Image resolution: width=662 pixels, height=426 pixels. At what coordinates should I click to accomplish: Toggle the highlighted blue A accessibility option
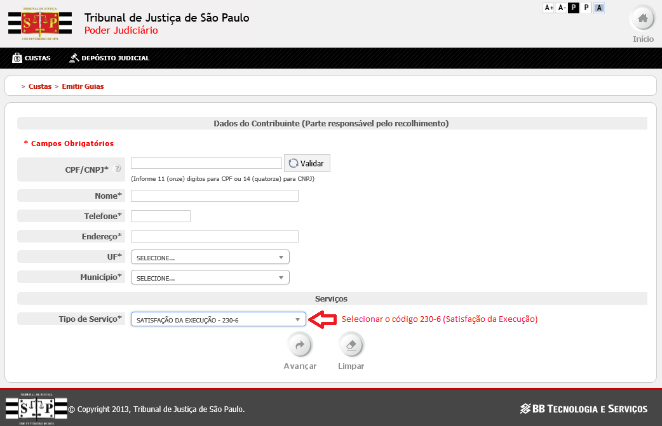click(x=599, y=8)
